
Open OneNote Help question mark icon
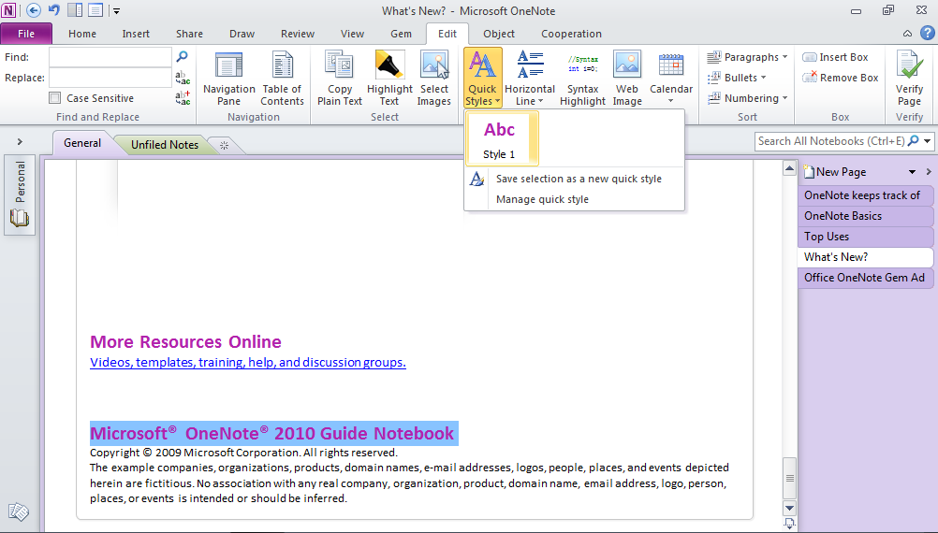click(x=927, y=34)
